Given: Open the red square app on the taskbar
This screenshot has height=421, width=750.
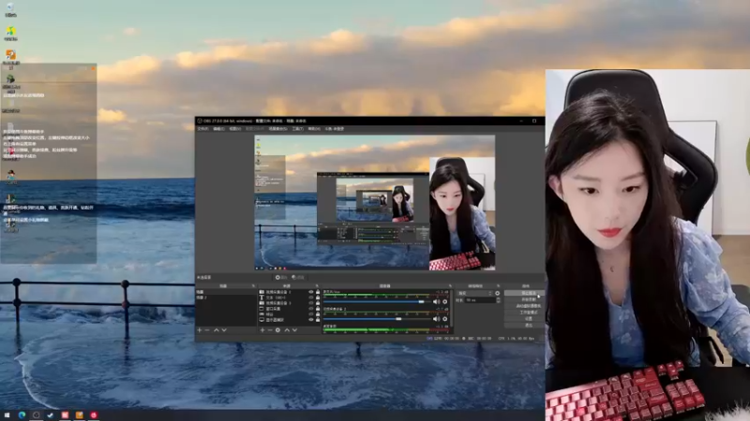Looking at the screenshot, I should 65,414.
